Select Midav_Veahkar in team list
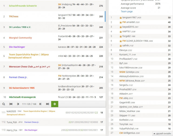 pyautogui.click(x=141, y=111)
